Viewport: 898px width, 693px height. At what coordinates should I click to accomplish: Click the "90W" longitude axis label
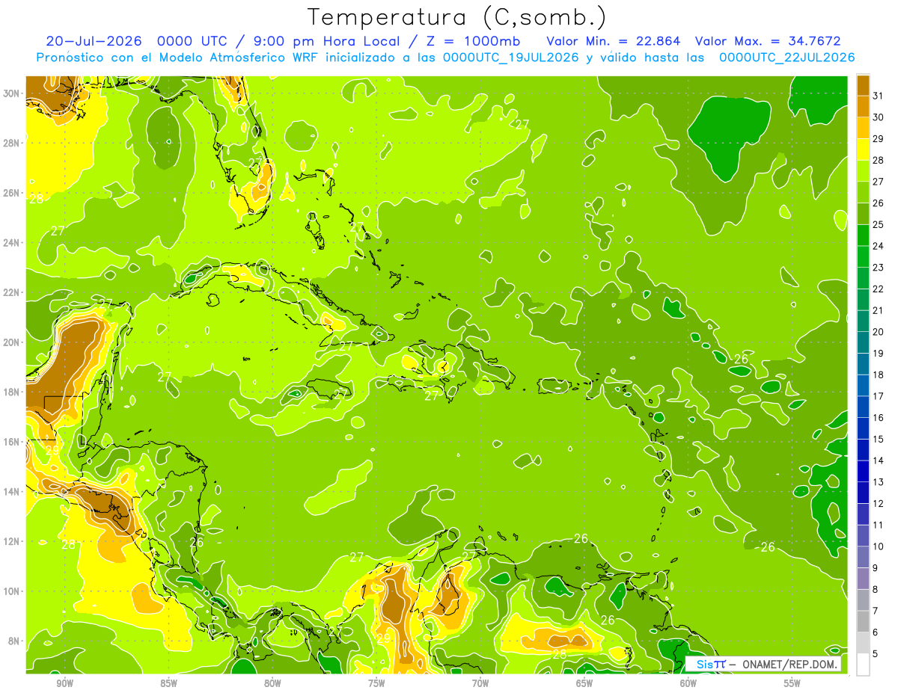[x=64, y=683]
